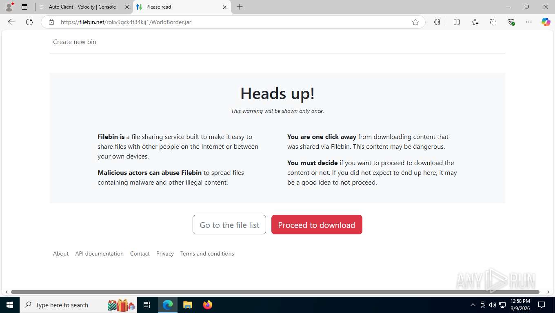The image size is (555, 313).
Task: Close the Auto Client Velocity tab
Action: coord(127,7)
